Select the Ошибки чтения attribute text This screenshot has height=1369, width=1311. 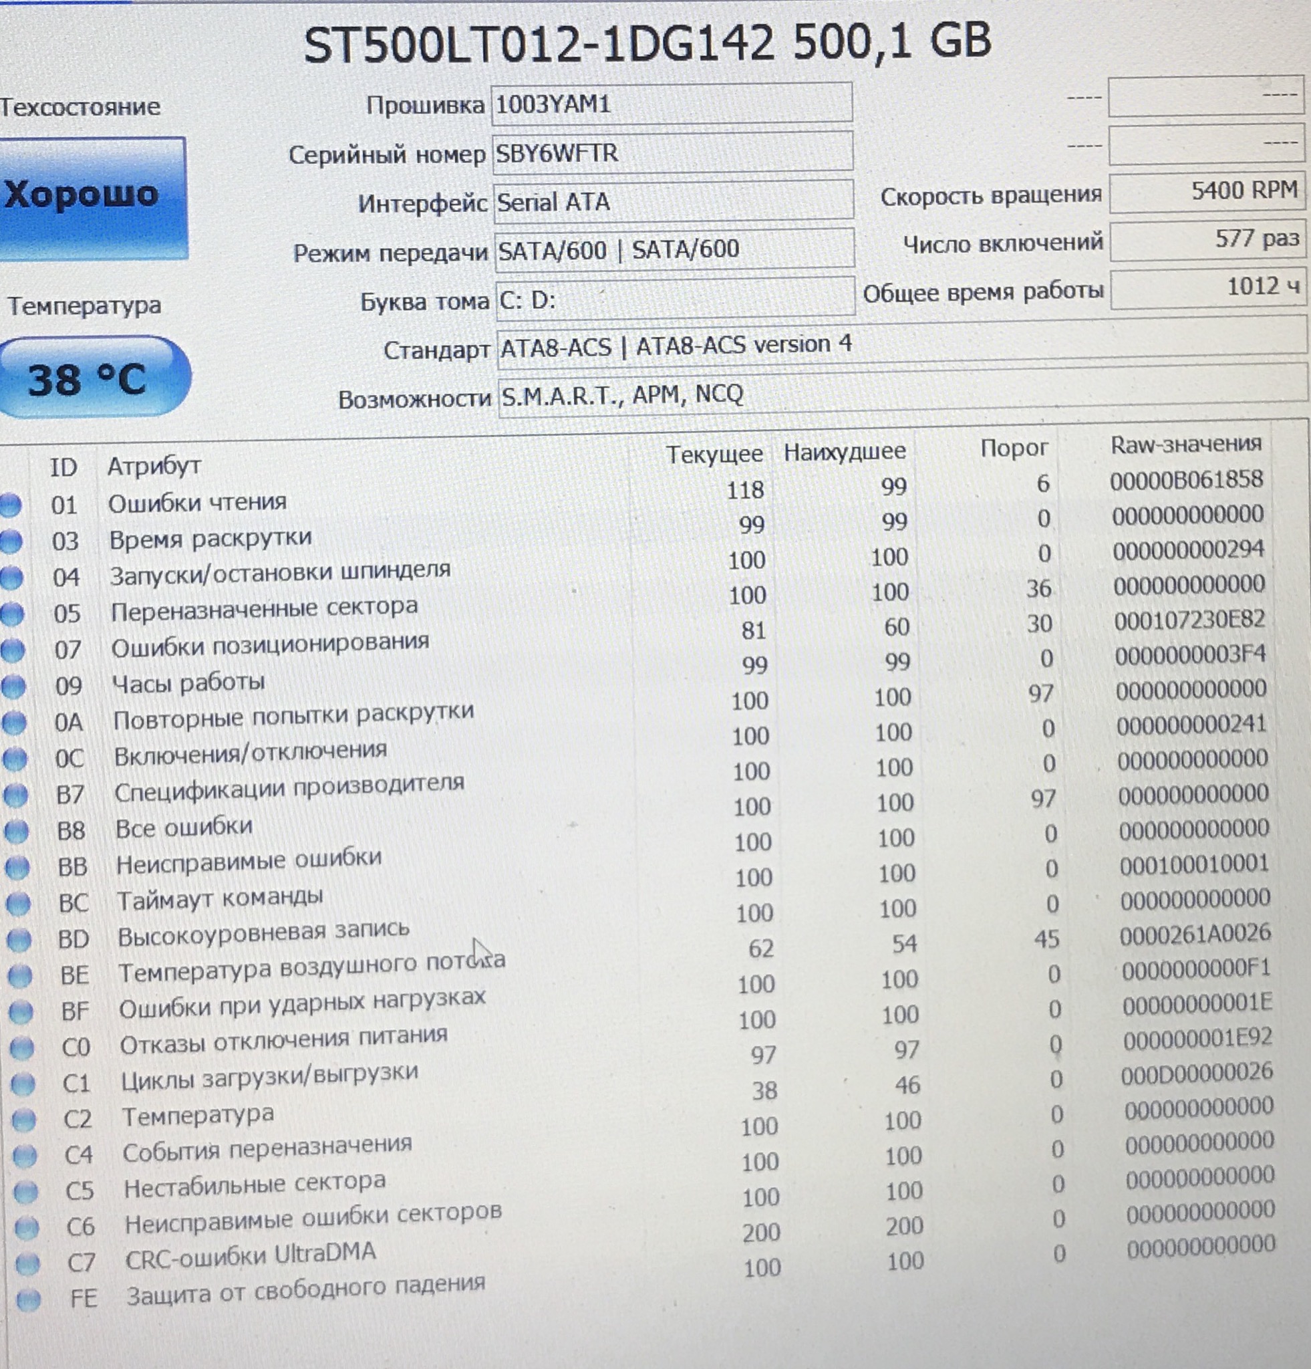click(198, 502)
